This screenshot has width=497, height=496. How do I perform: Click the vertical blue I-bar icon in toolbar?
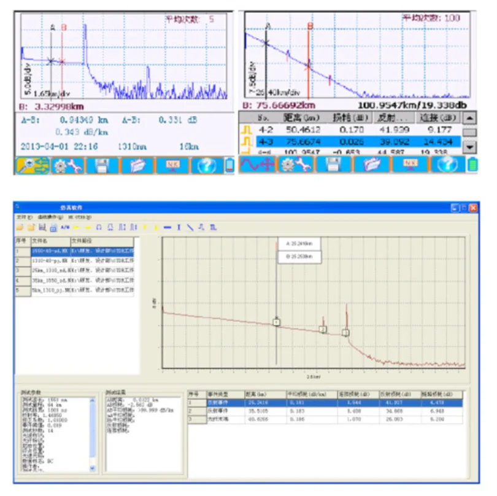179,227
